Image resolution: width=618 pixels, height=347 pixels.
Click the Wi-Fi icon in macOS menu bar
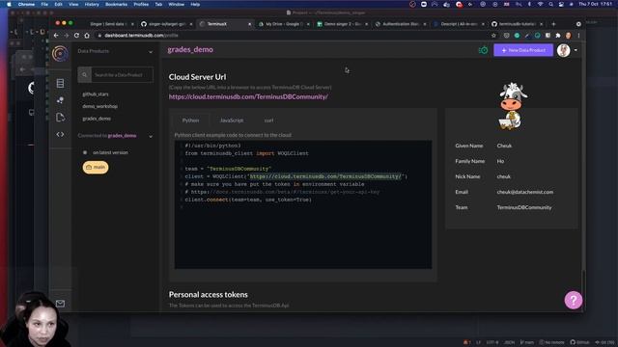tap(541, 4)
